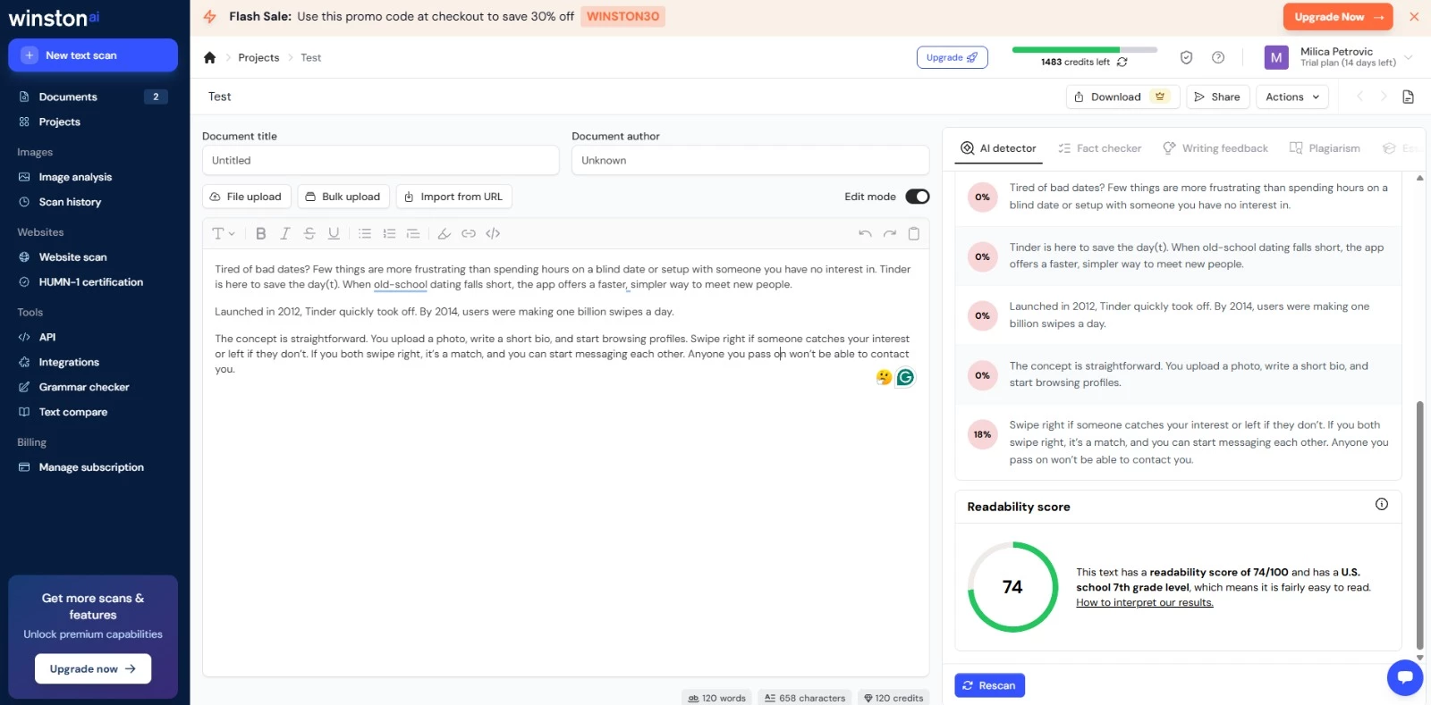Switch to the Fact checker tab

(1100, 148)
